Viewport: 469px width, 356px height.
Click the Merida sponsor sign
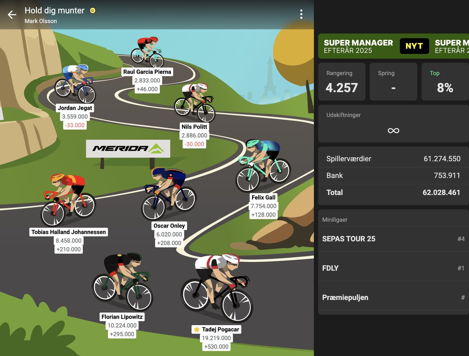click(x=128, y=148)
